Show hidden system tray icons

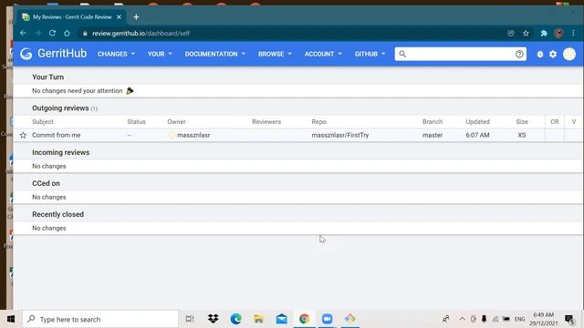coord(463,319)
